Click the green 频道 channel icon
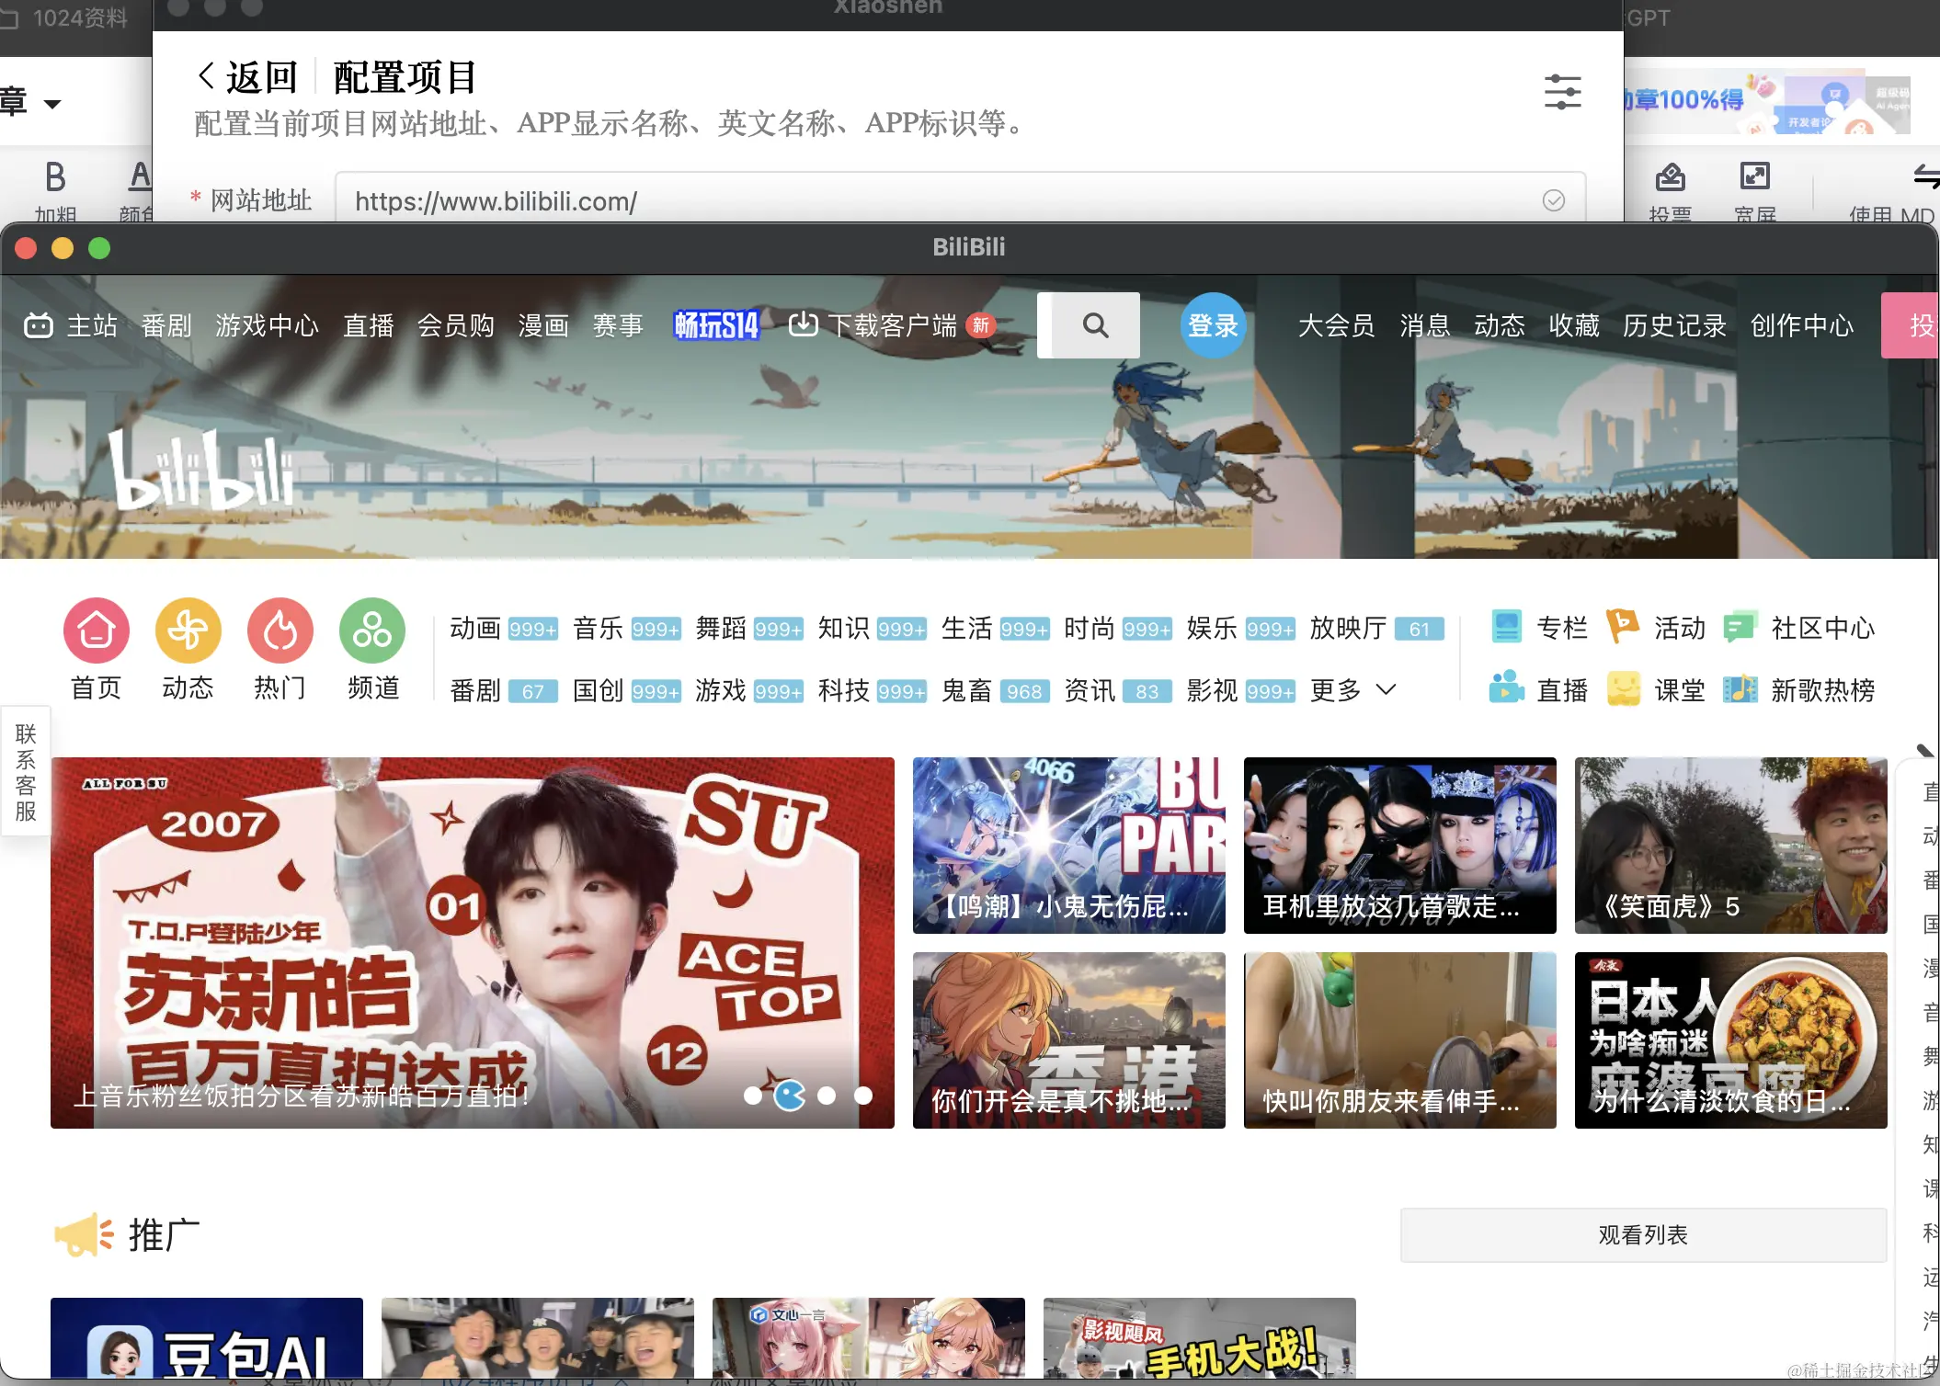The width and height of the screenshot is (1940, 1386). pos(371,631)
